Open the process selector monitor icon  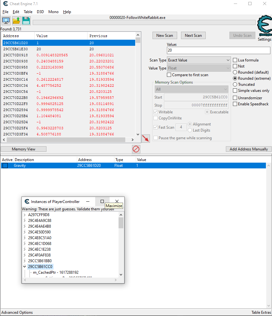(6, 20)
